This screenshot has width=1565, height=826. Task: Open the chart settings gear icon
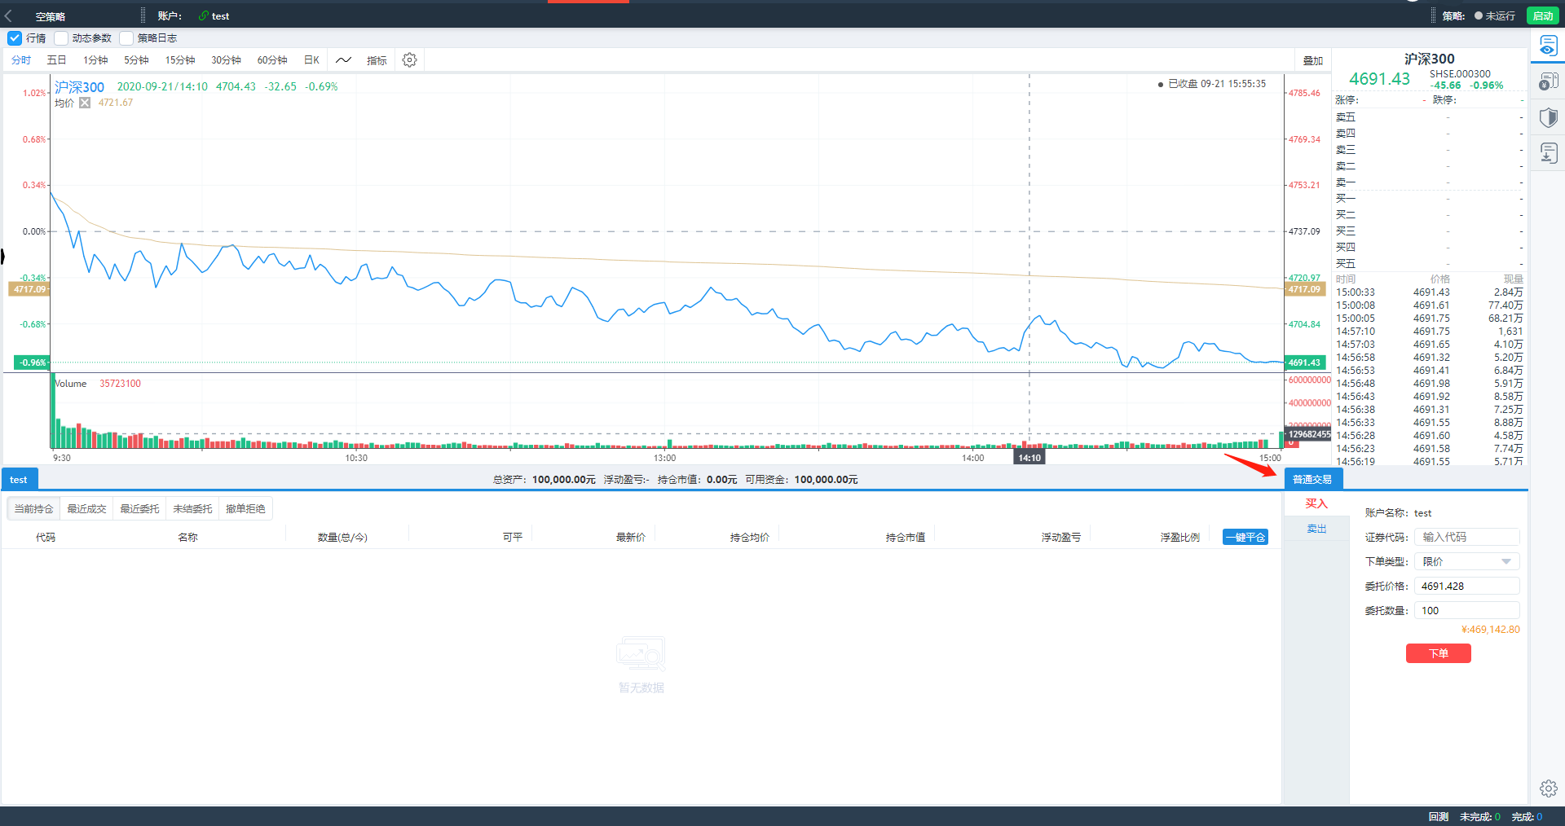click(x=410, y=59)
